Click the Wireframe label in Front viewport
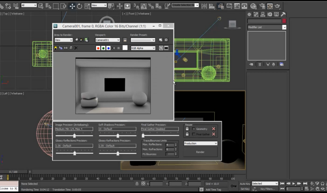This screenshot has height=193, width=327. [143, 14]
